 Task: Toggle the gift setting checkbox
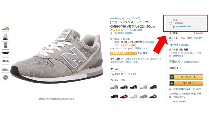coord(171,102)
